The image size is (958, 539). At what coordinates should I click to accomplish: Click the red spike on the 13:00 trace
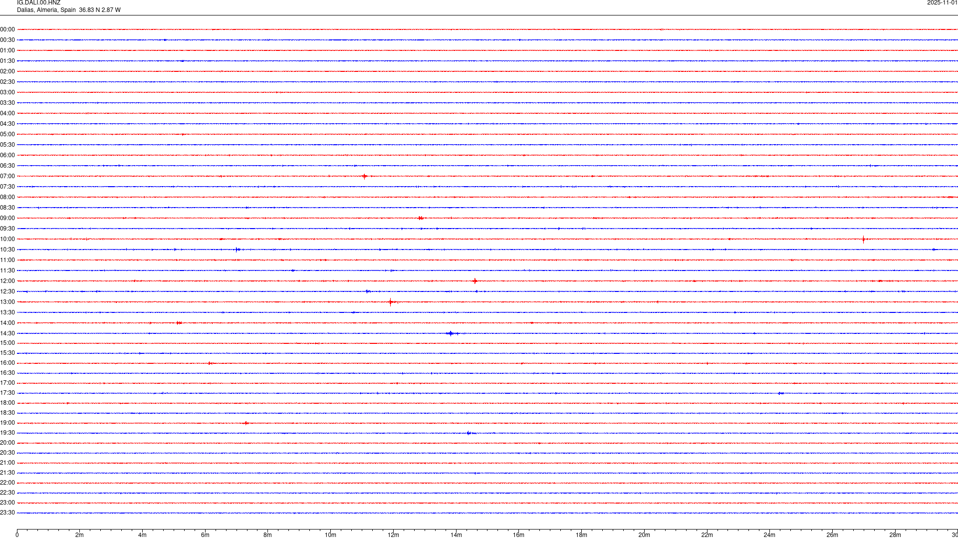pos(390,302)
